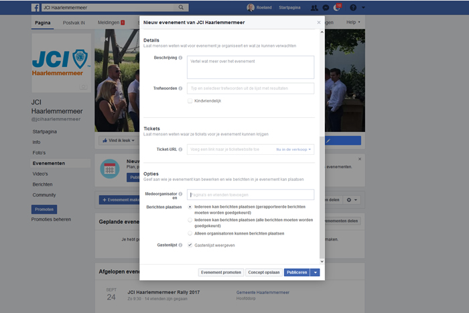The width and height of the screenshot is (469, 313).
Task: Open friend requests icon in top bar
Action: [x=314, y=8]
